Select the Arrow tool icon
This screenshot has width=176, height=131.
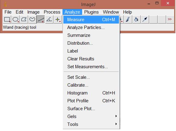[x=145, y=20]
